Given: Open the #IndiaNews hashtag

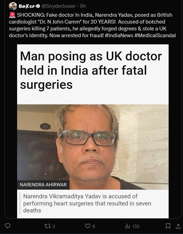Looking at the screenshot, I should click(x=119, y=35).
